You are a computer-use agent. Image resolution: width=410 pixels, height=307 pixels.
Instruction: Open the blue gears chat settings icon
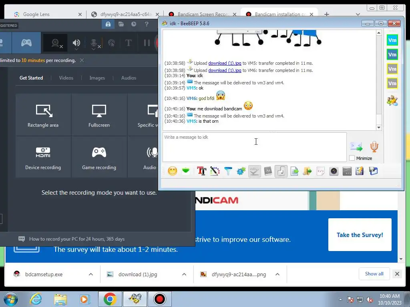241,171
